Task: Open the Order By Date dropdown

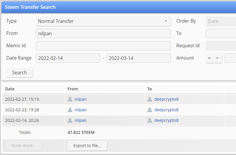Action: coord(221,21)
